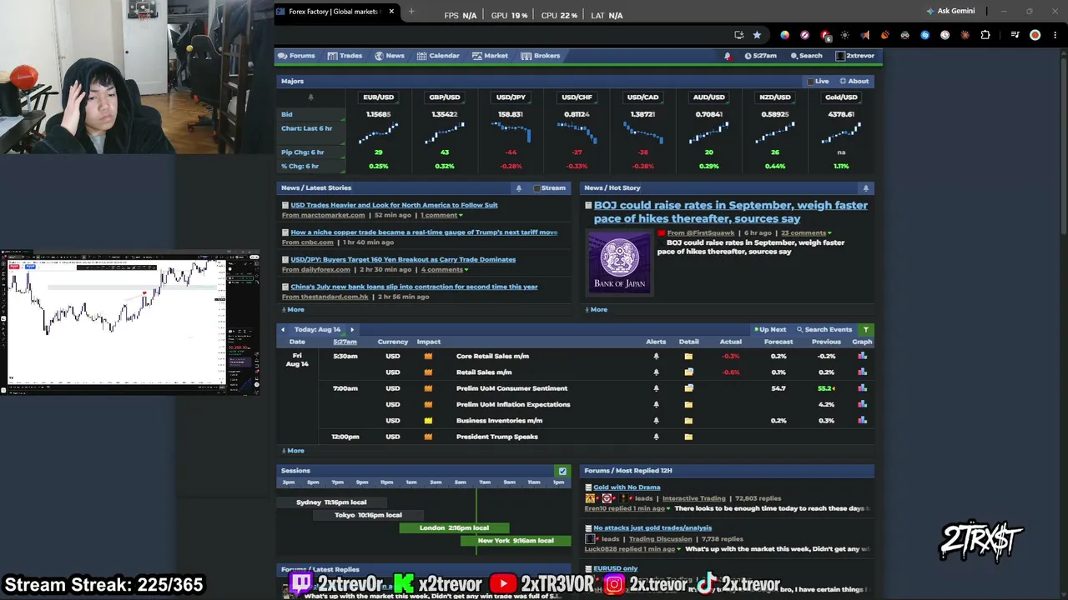Click the About link in Majors panel
The width and height of the screenshot is (1068, 600).
[x=854, y=82]
